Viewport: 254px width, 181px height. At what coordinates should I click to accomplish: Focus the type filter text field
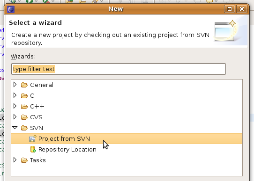(119, 69)
